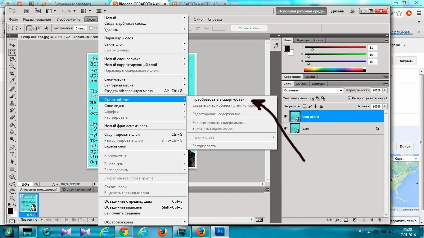
Task: Select the Hand tool
Action: pyautogui.click(x=12, y=191)
